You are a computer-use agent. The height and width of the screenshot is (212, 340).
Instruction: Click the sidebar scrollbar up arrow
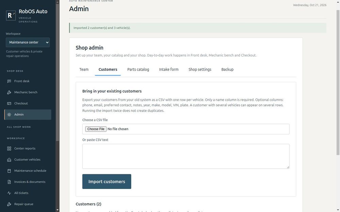(57, 2)
